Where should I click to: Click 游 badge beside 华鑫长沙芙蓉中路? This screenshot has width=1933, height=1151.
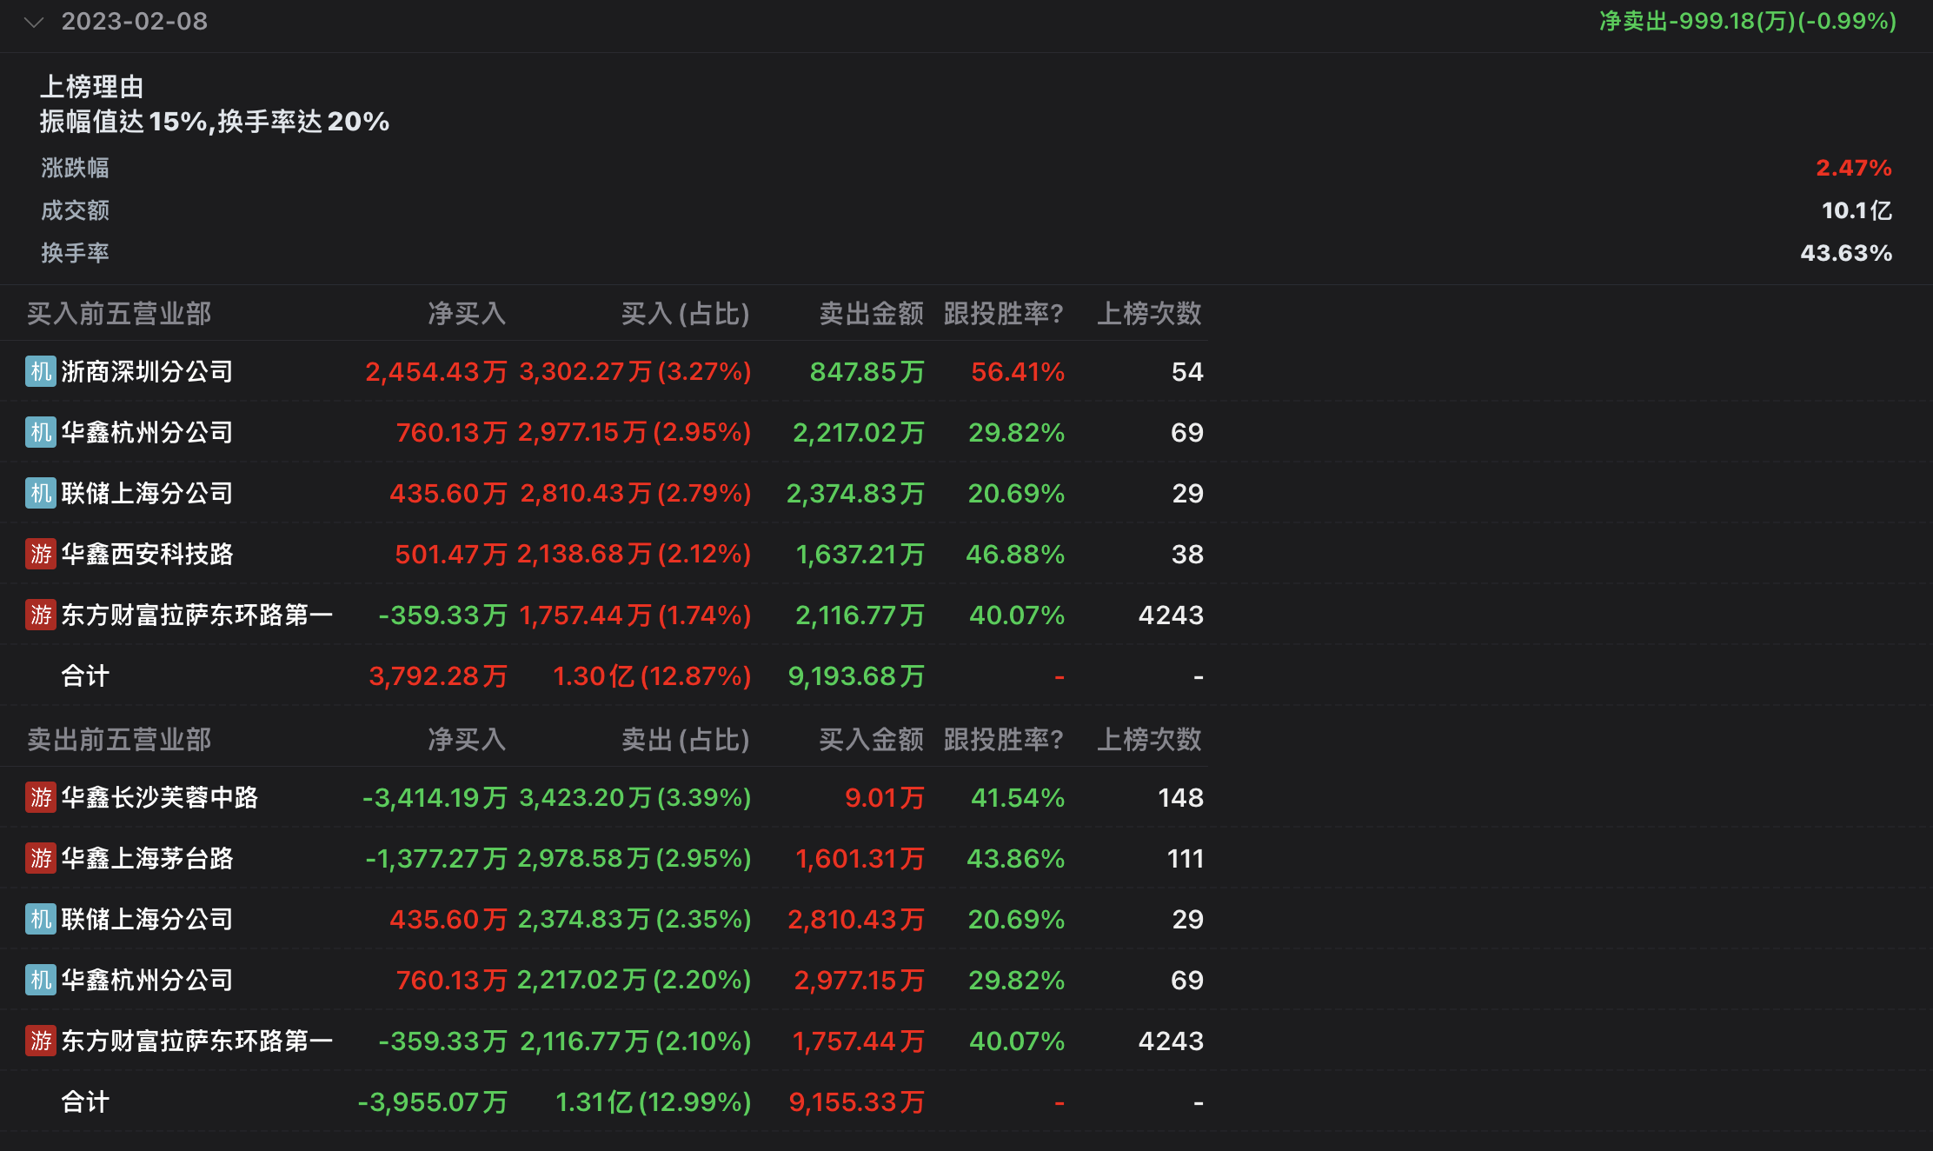click(x=41, y=797)
